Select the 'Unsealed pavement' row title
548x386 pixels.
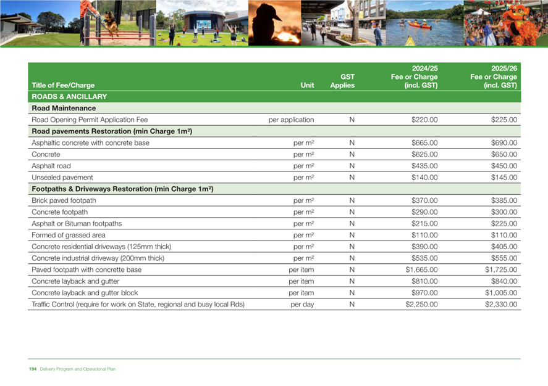(x=62, y=177)
